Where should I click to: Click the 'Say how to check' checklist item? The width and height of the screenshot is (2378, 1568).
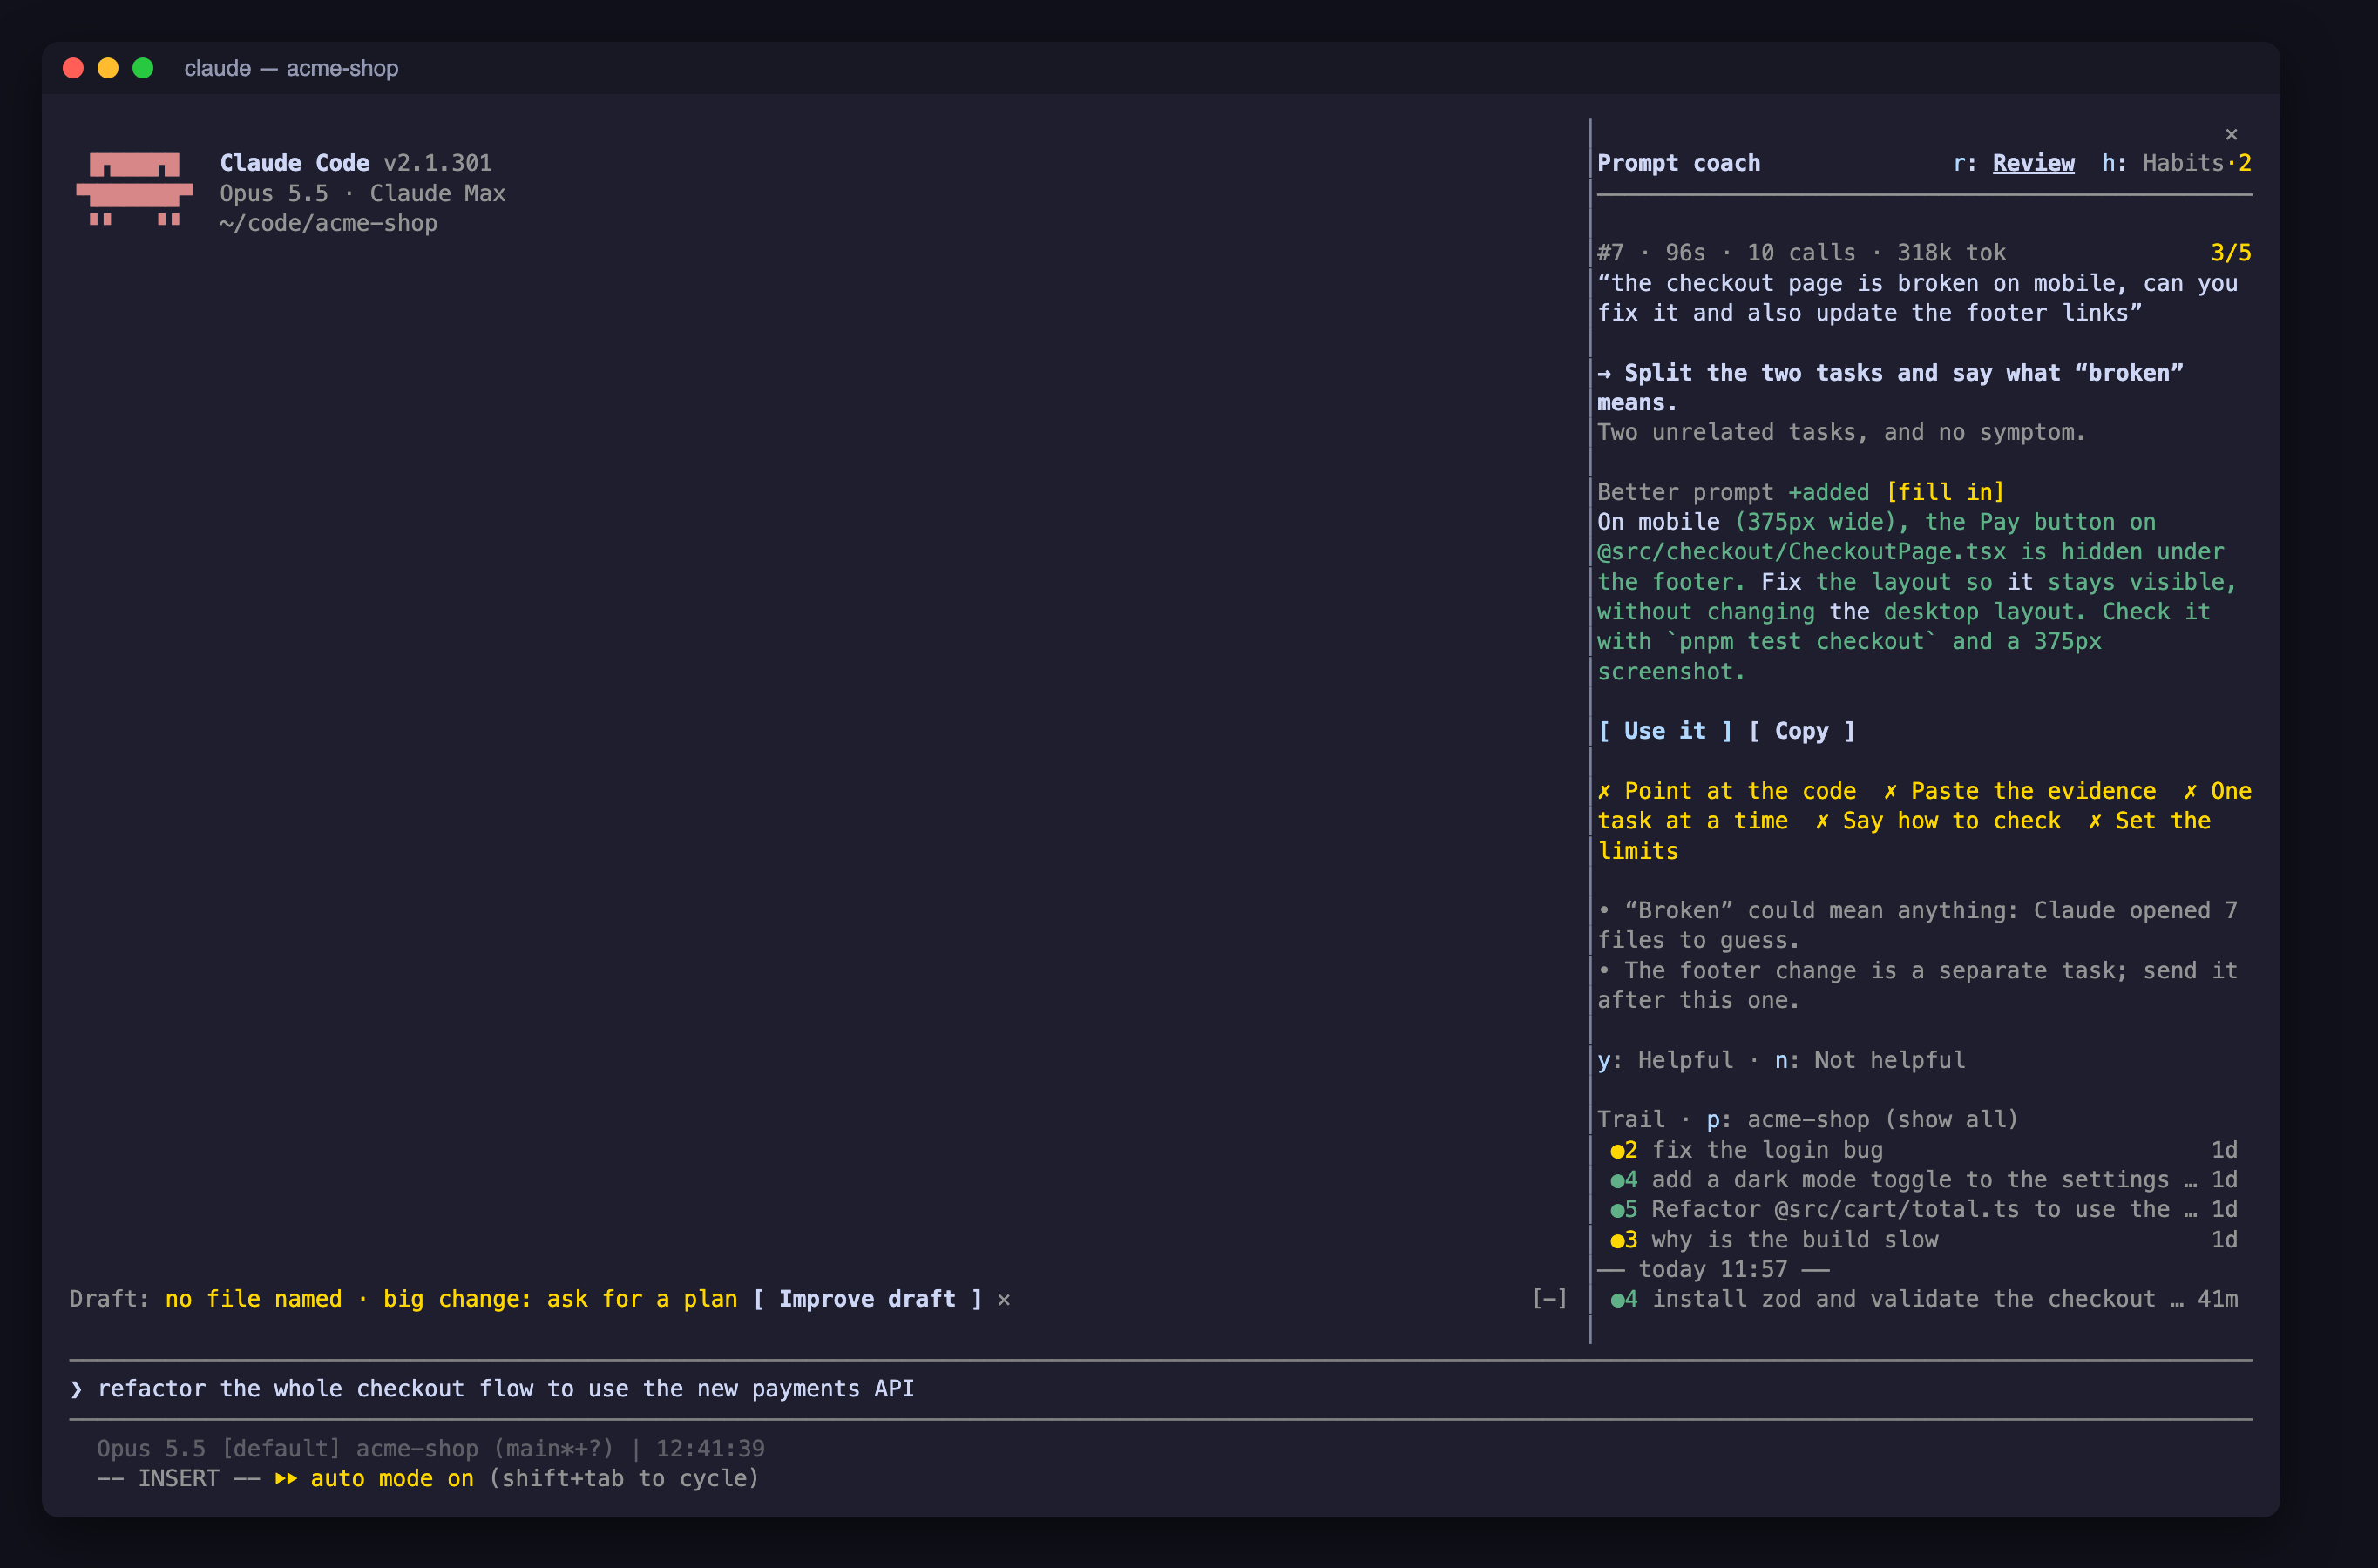(x=1938, y=821)
